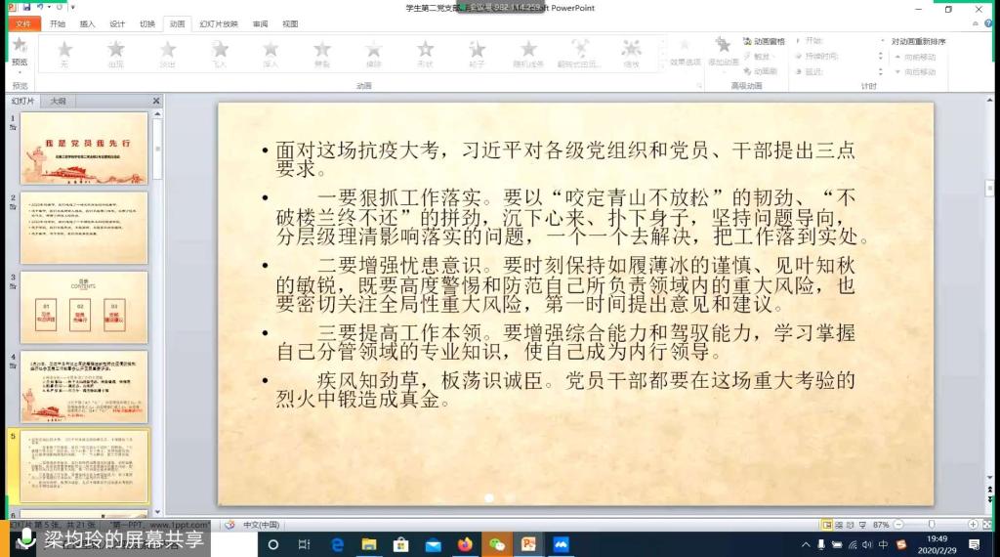Screen dimensions: 1000x557
Task: Select slide 2 thumbnail in the slide panel
Action: pos(84,227)
